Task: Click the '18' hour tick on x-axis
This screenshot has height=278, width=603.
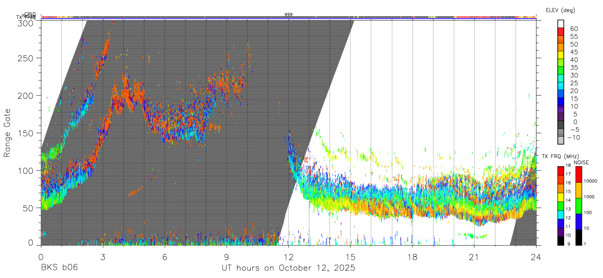Action: 412,257
